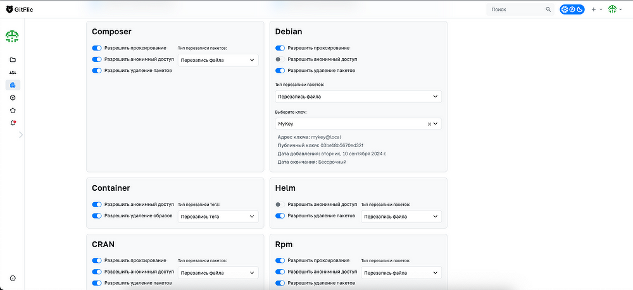
Task: Clear the selected MyKey key
Action: (x=429, y=124)
